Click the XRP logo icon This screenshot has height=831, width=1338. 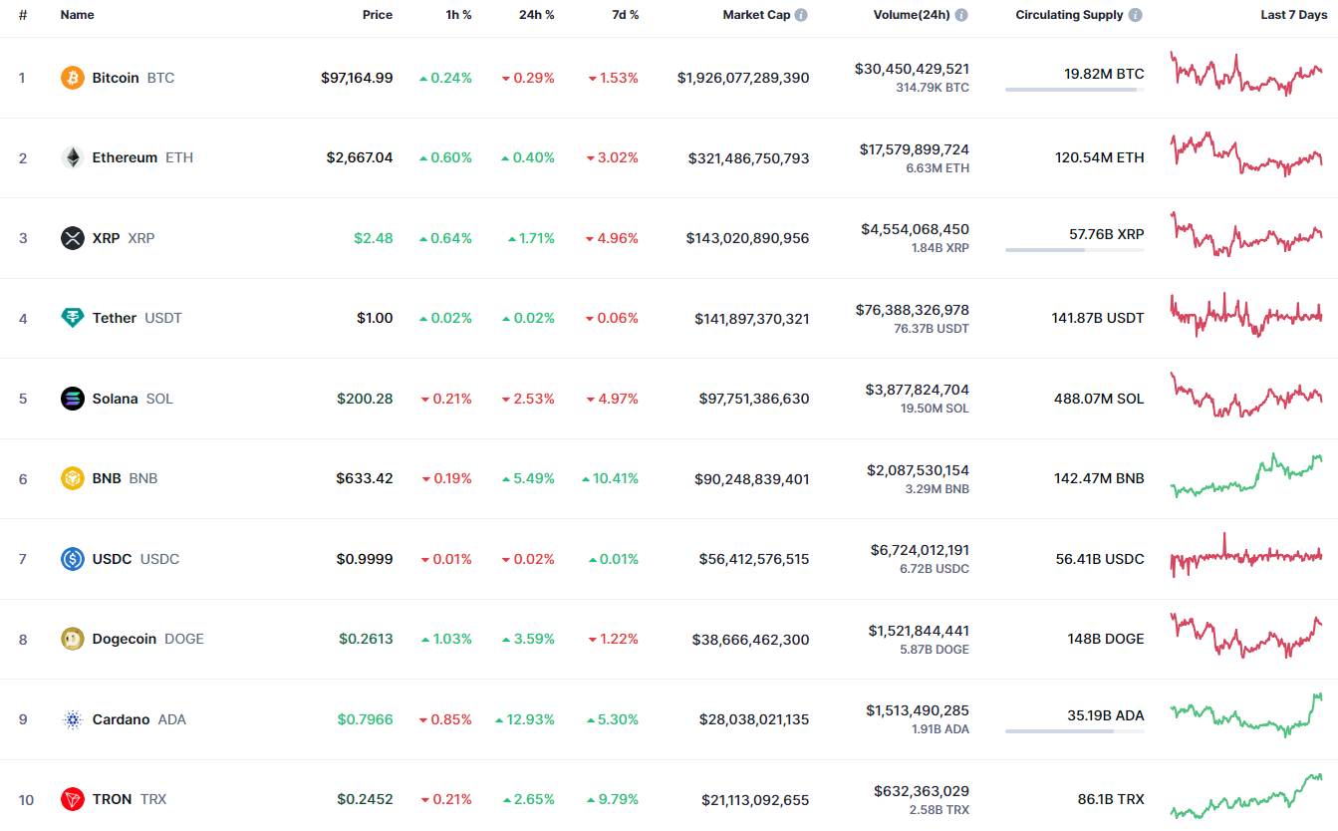73,238
